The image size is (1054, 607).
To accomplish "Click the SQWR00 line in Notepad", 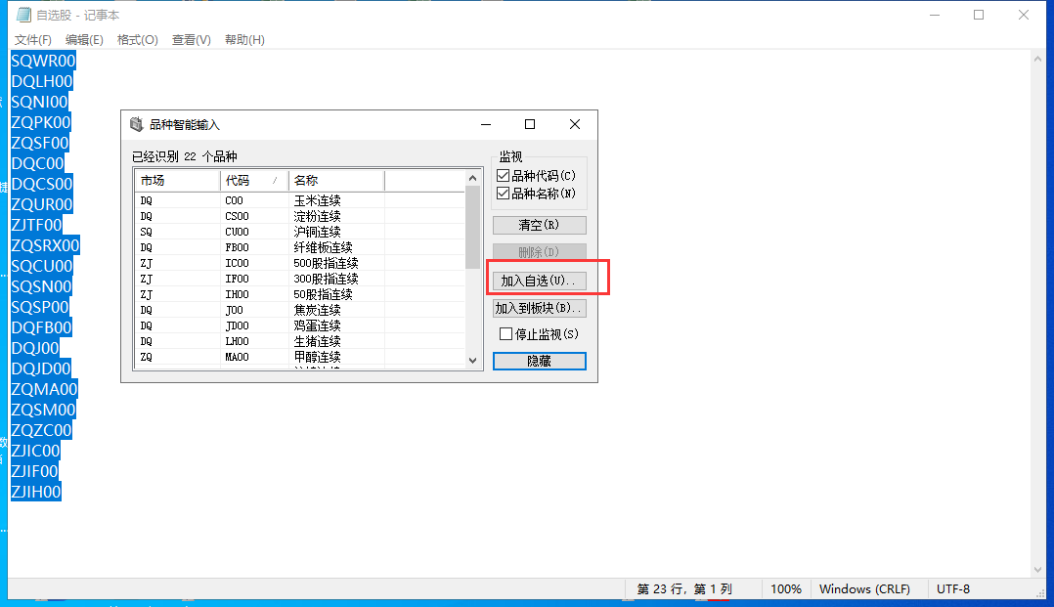I will [43, 61].
